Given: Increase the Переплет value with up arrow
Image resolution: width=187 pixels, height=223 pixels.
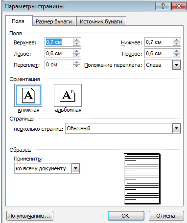Looking at the screenshot, I should coord(76,62).
